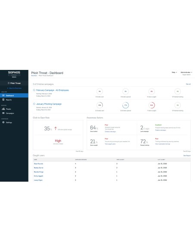Image resolution: width=195 pixels, height=252 pixels.
Task: Click the Excellent rating label
Action: [158, 125]
